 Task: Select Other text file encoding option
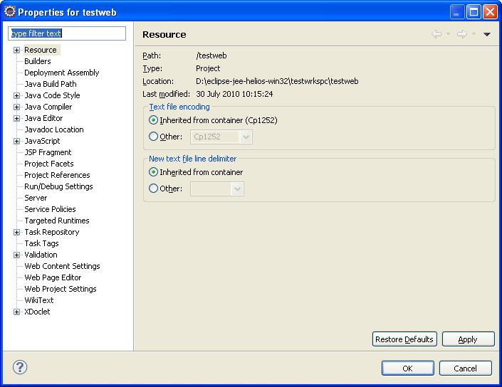(x=154, y=137)
